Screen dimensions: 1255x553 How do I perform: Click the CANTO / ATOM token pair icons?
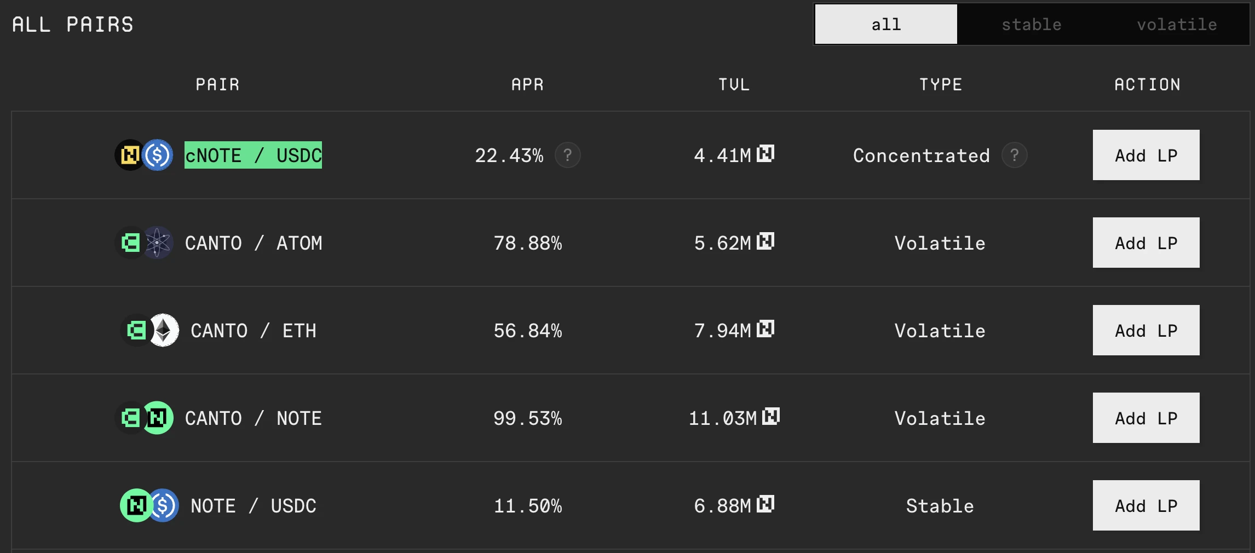tap(144, 243)
